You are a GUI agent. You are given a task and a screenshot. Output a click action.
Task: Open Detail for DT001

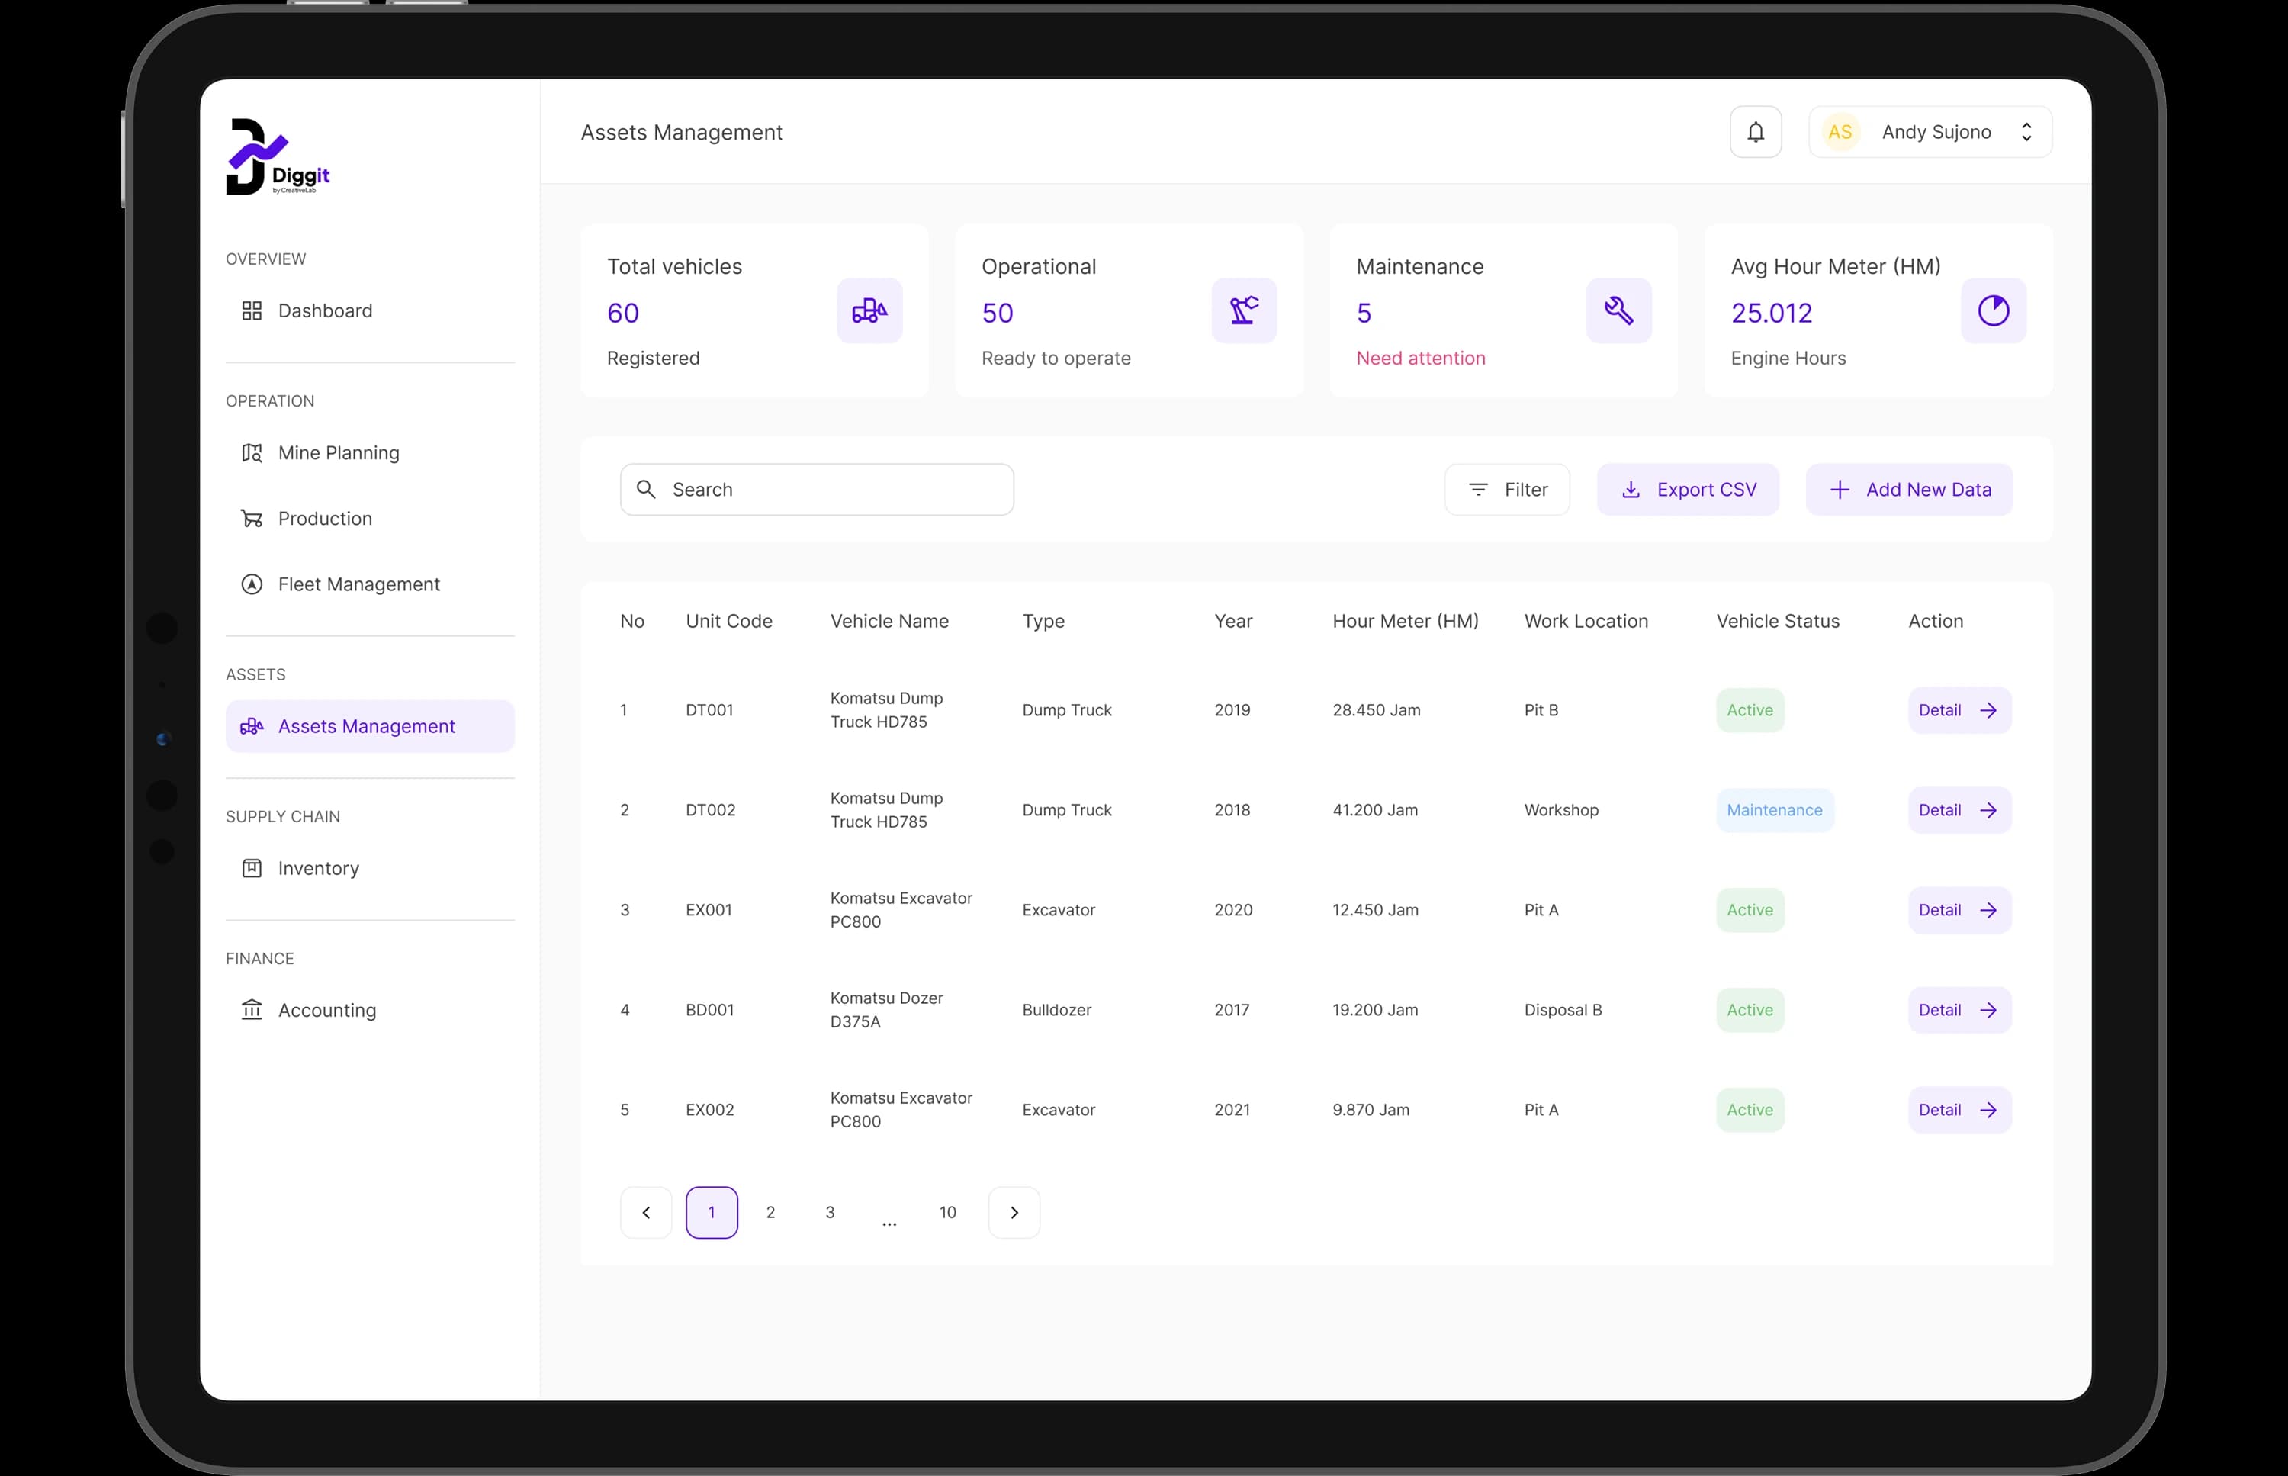(x=1959, y=710)
